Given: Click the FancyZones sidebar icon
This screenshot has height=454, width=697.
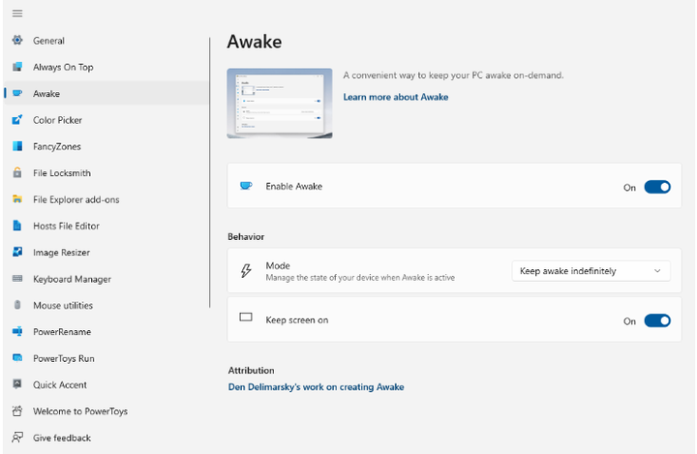Looking at the screenshot, I should pos(17,146).
